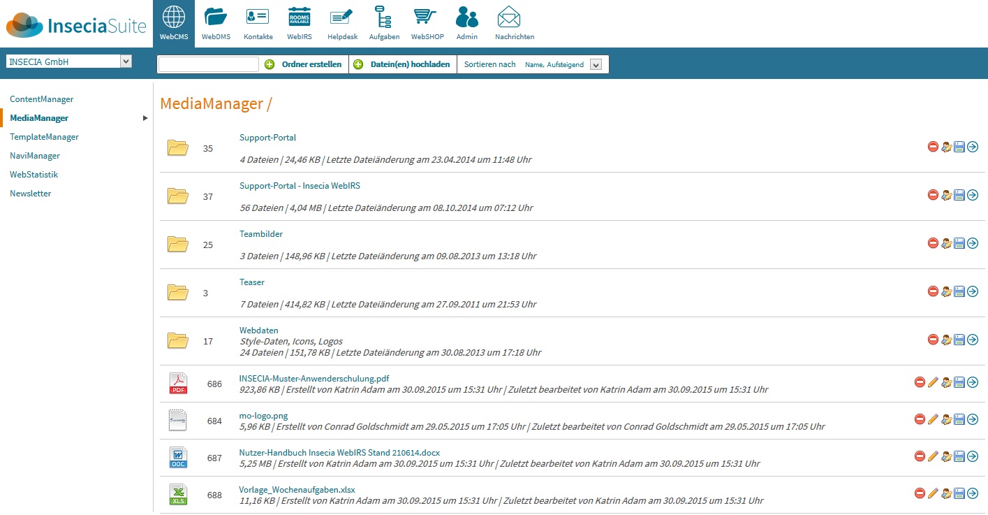Viewport: 988px width, 515px height.
Task: Click the Ordner erstellen button
Action: (x=304, y=64)
